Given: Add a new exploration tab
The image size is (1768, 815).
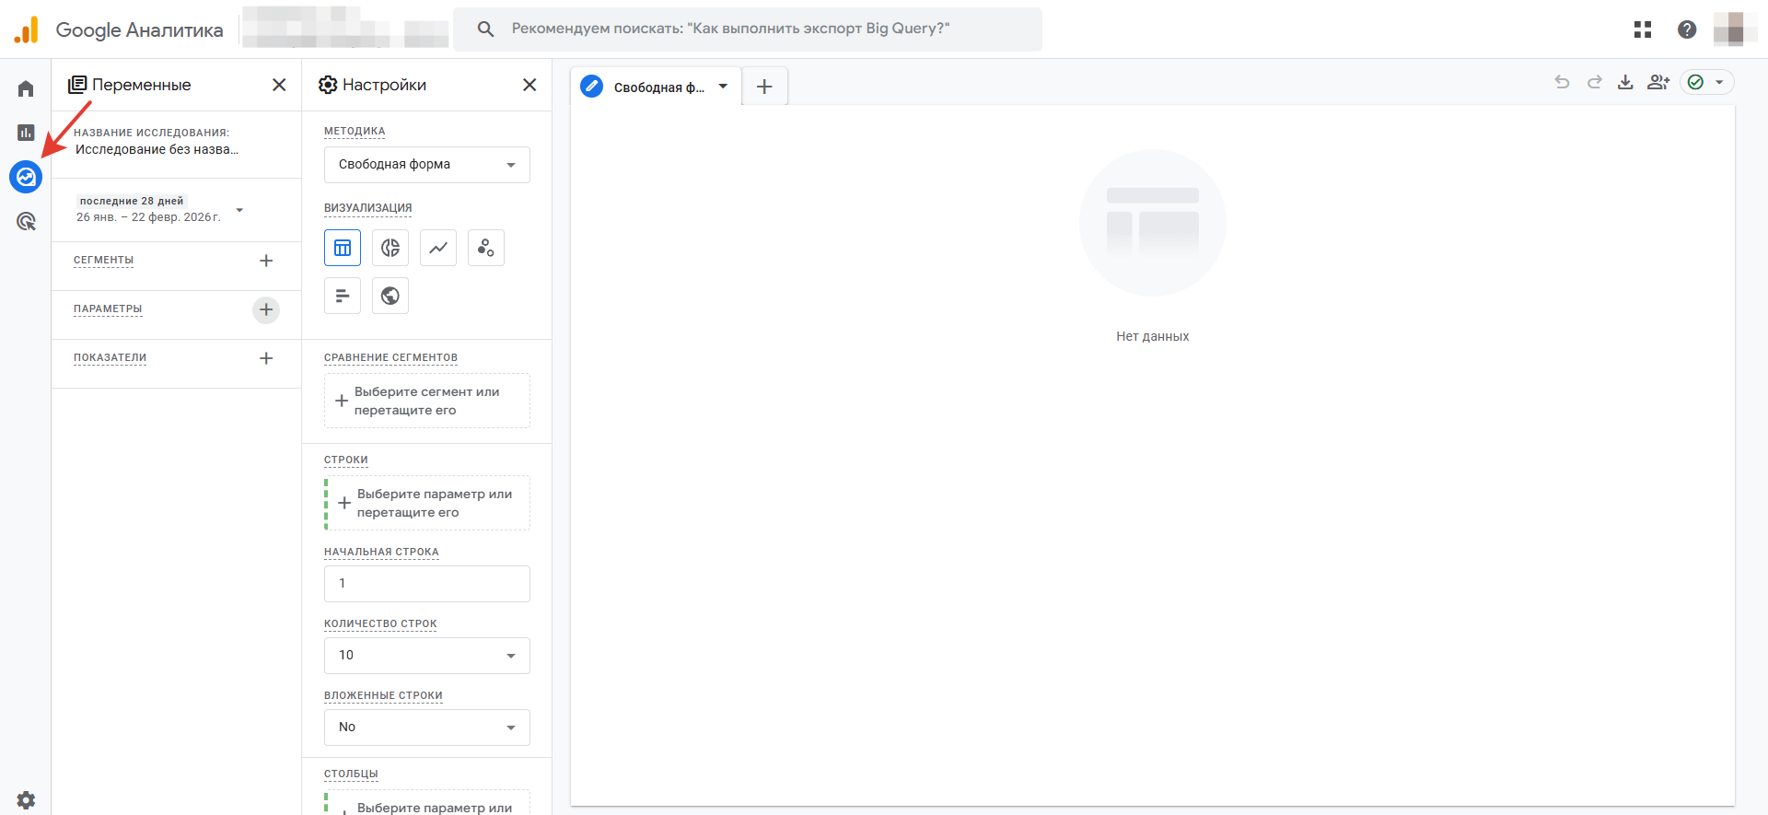Looking at the screenshot, I should point(764,87).
